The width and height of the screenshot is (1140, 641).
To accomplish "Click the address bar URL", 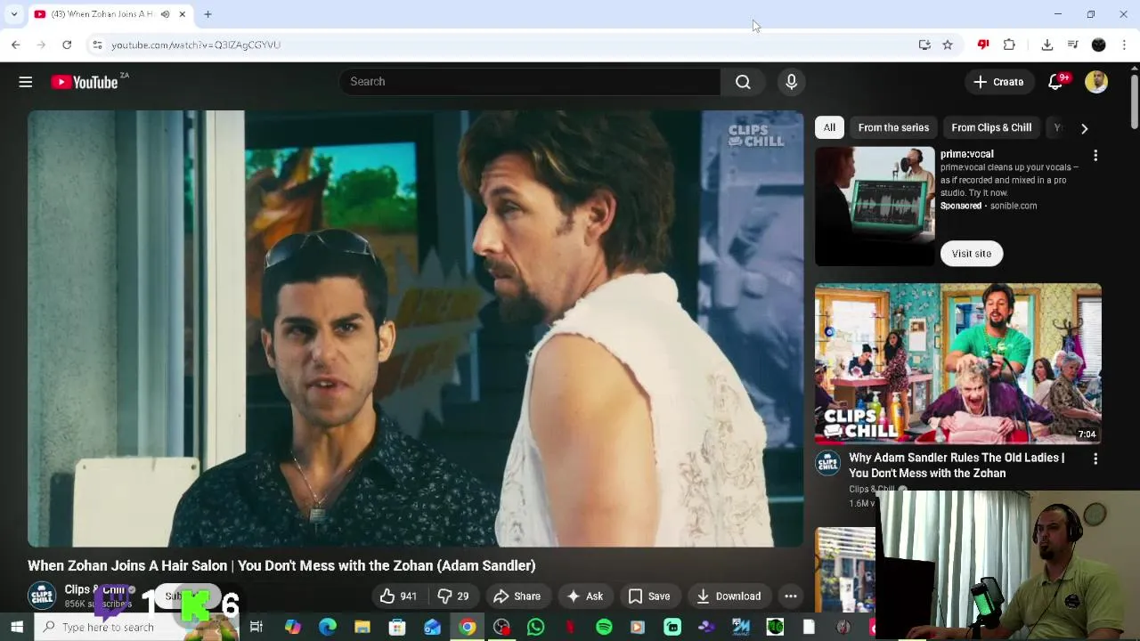I will pos(196,45).
